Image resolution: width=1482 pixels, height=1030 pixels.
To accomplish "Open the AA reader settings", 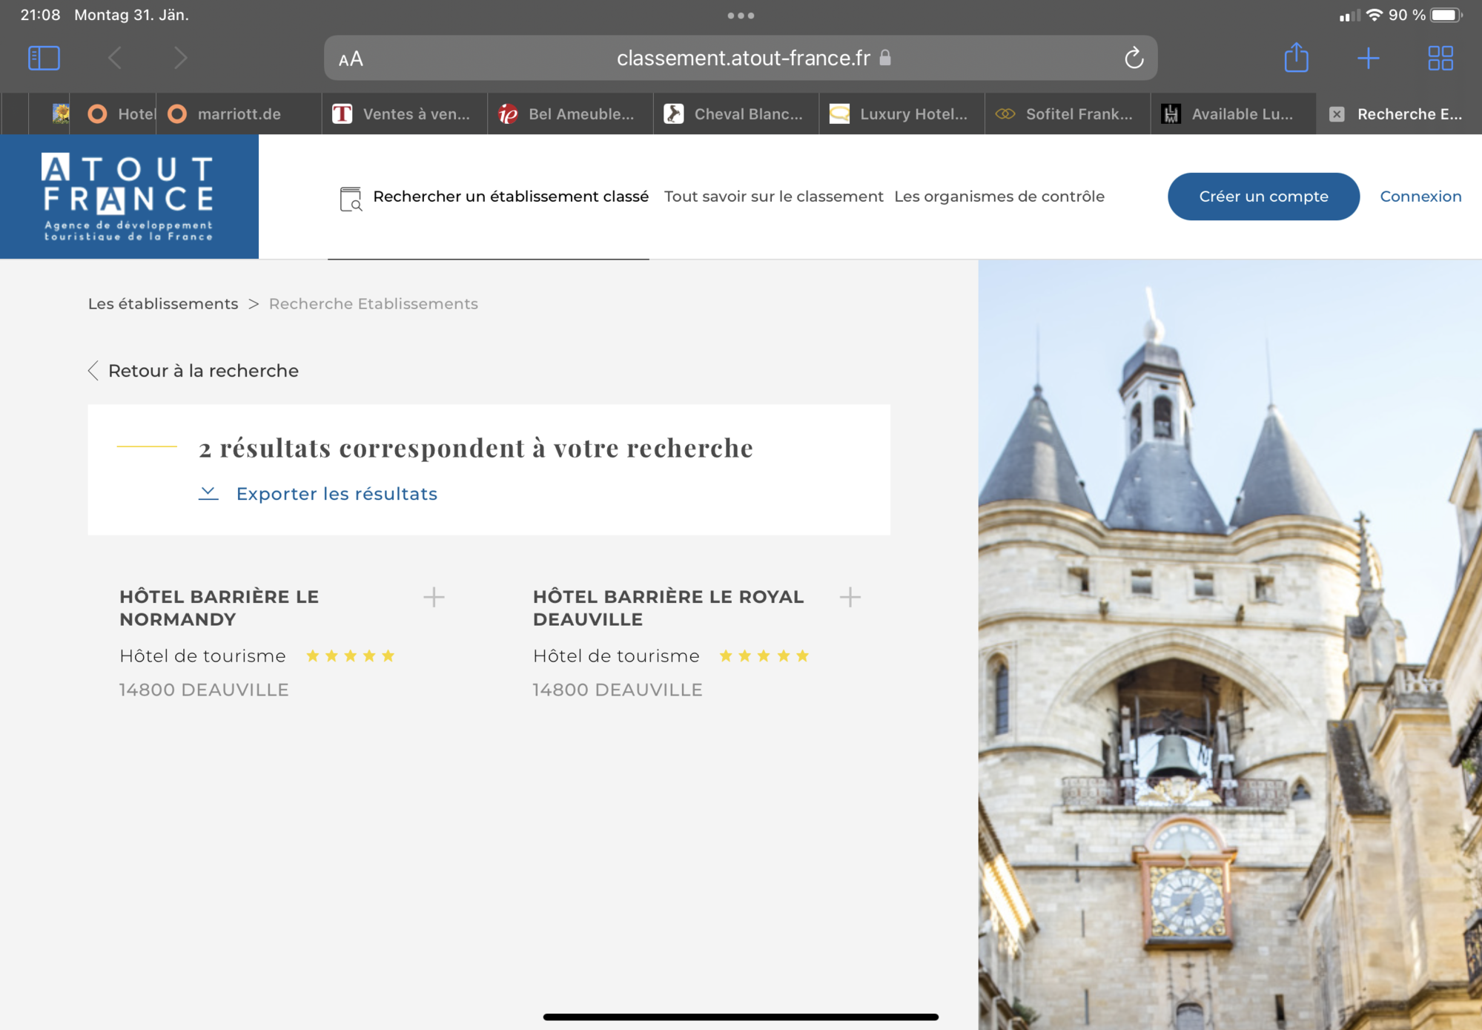I will pos(351,59).
